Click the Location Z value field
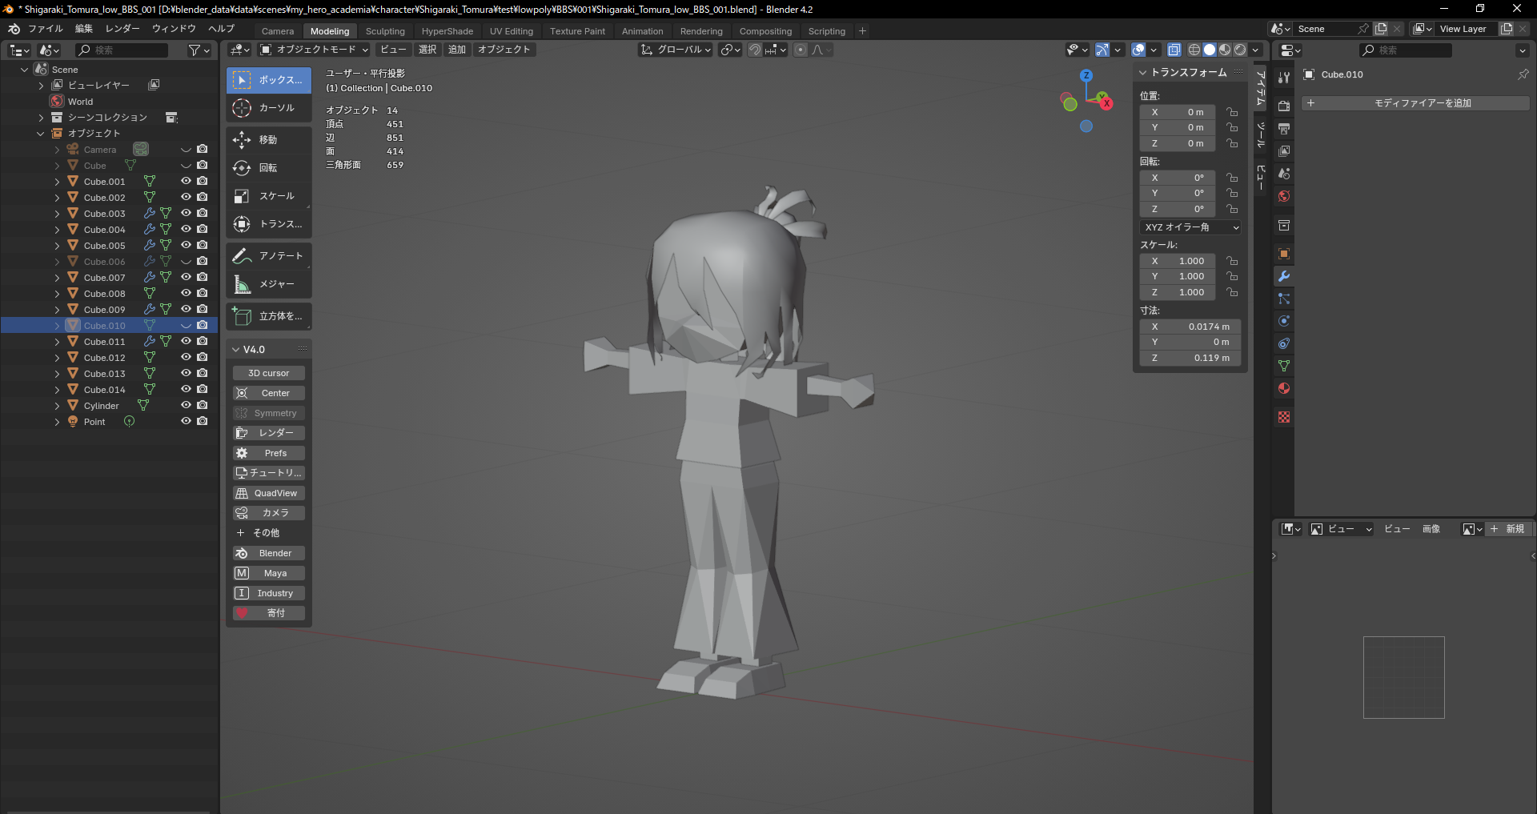Image resolution: width=1537 pixels, height=814 pixels. tap(1178, 143)
